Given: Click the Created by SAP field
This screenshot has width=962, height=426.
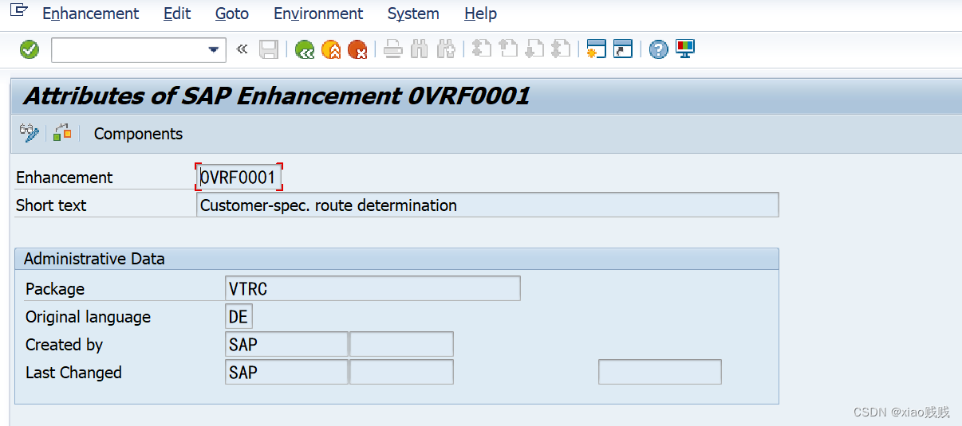Looking at the screenshot, I should tap(286, 344).
